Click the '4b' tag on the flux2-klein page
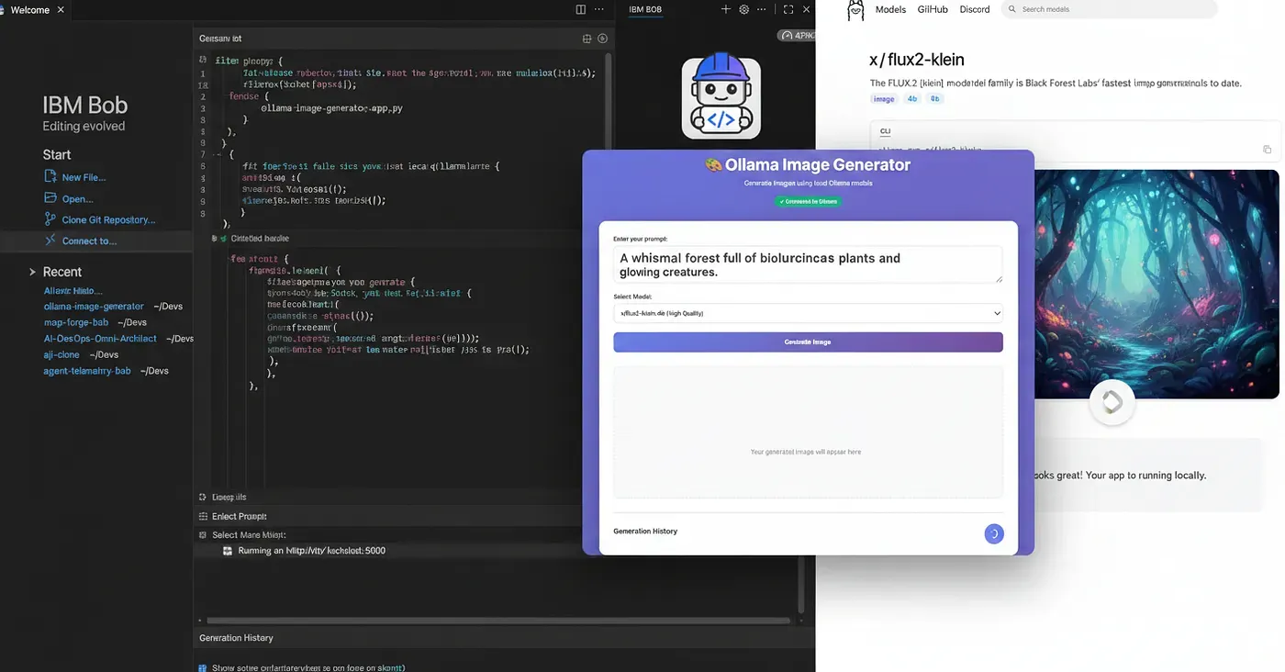The image size is (1285, 672). pos(912,99)
